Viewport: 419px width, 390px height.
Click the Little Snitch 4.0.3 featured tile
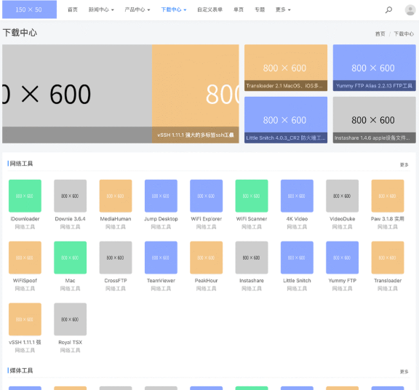(286, 120)
